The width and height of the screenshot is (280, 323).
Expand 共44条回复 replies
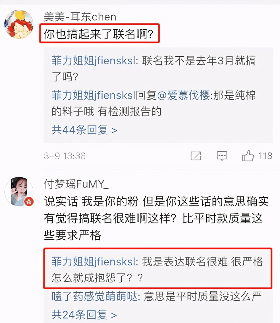point(84,130)
